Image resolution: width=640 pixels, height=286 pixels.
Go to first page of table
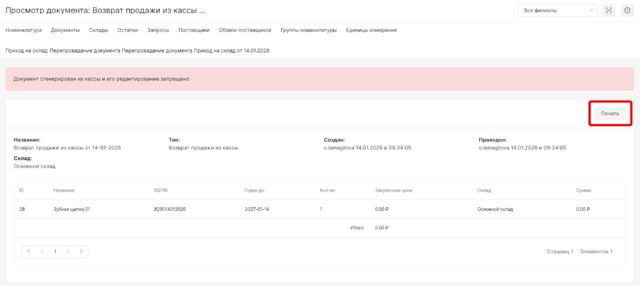coord(29,251)
